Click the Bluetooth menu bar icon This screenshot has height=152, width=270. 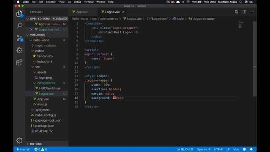pyautogui.click(x=183, y=2)
